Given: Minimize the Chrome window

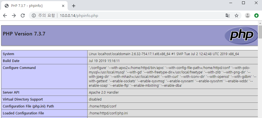Looking at the screenshot, I should click(x=231, y=3).
